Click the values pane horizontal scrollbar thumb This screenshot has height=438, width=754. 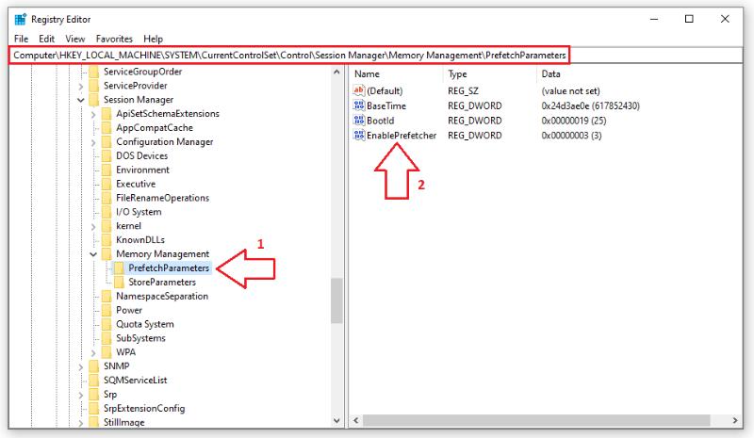coord(536,420)
